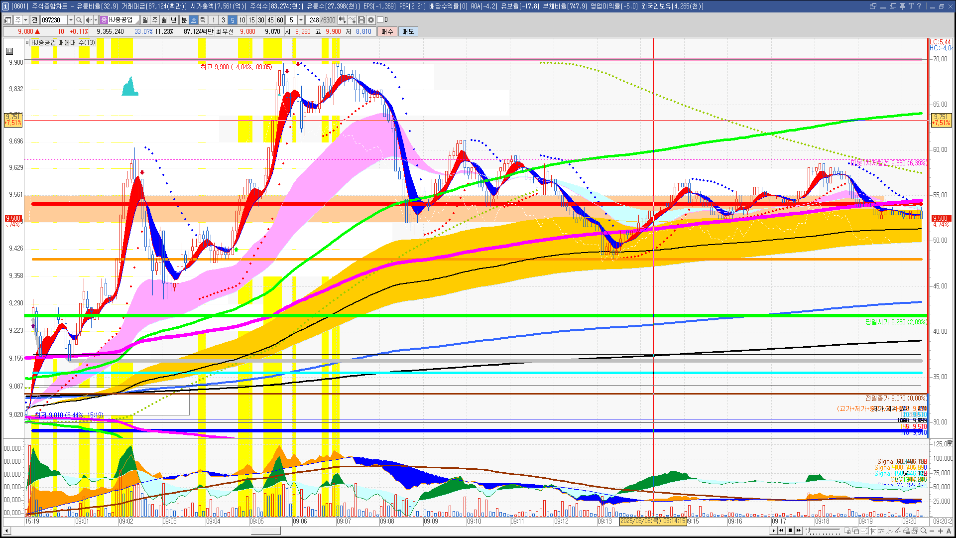Open the stock code dropdown arrow
The width and height of the screenshot is (956, 538).
click(71, 20)
